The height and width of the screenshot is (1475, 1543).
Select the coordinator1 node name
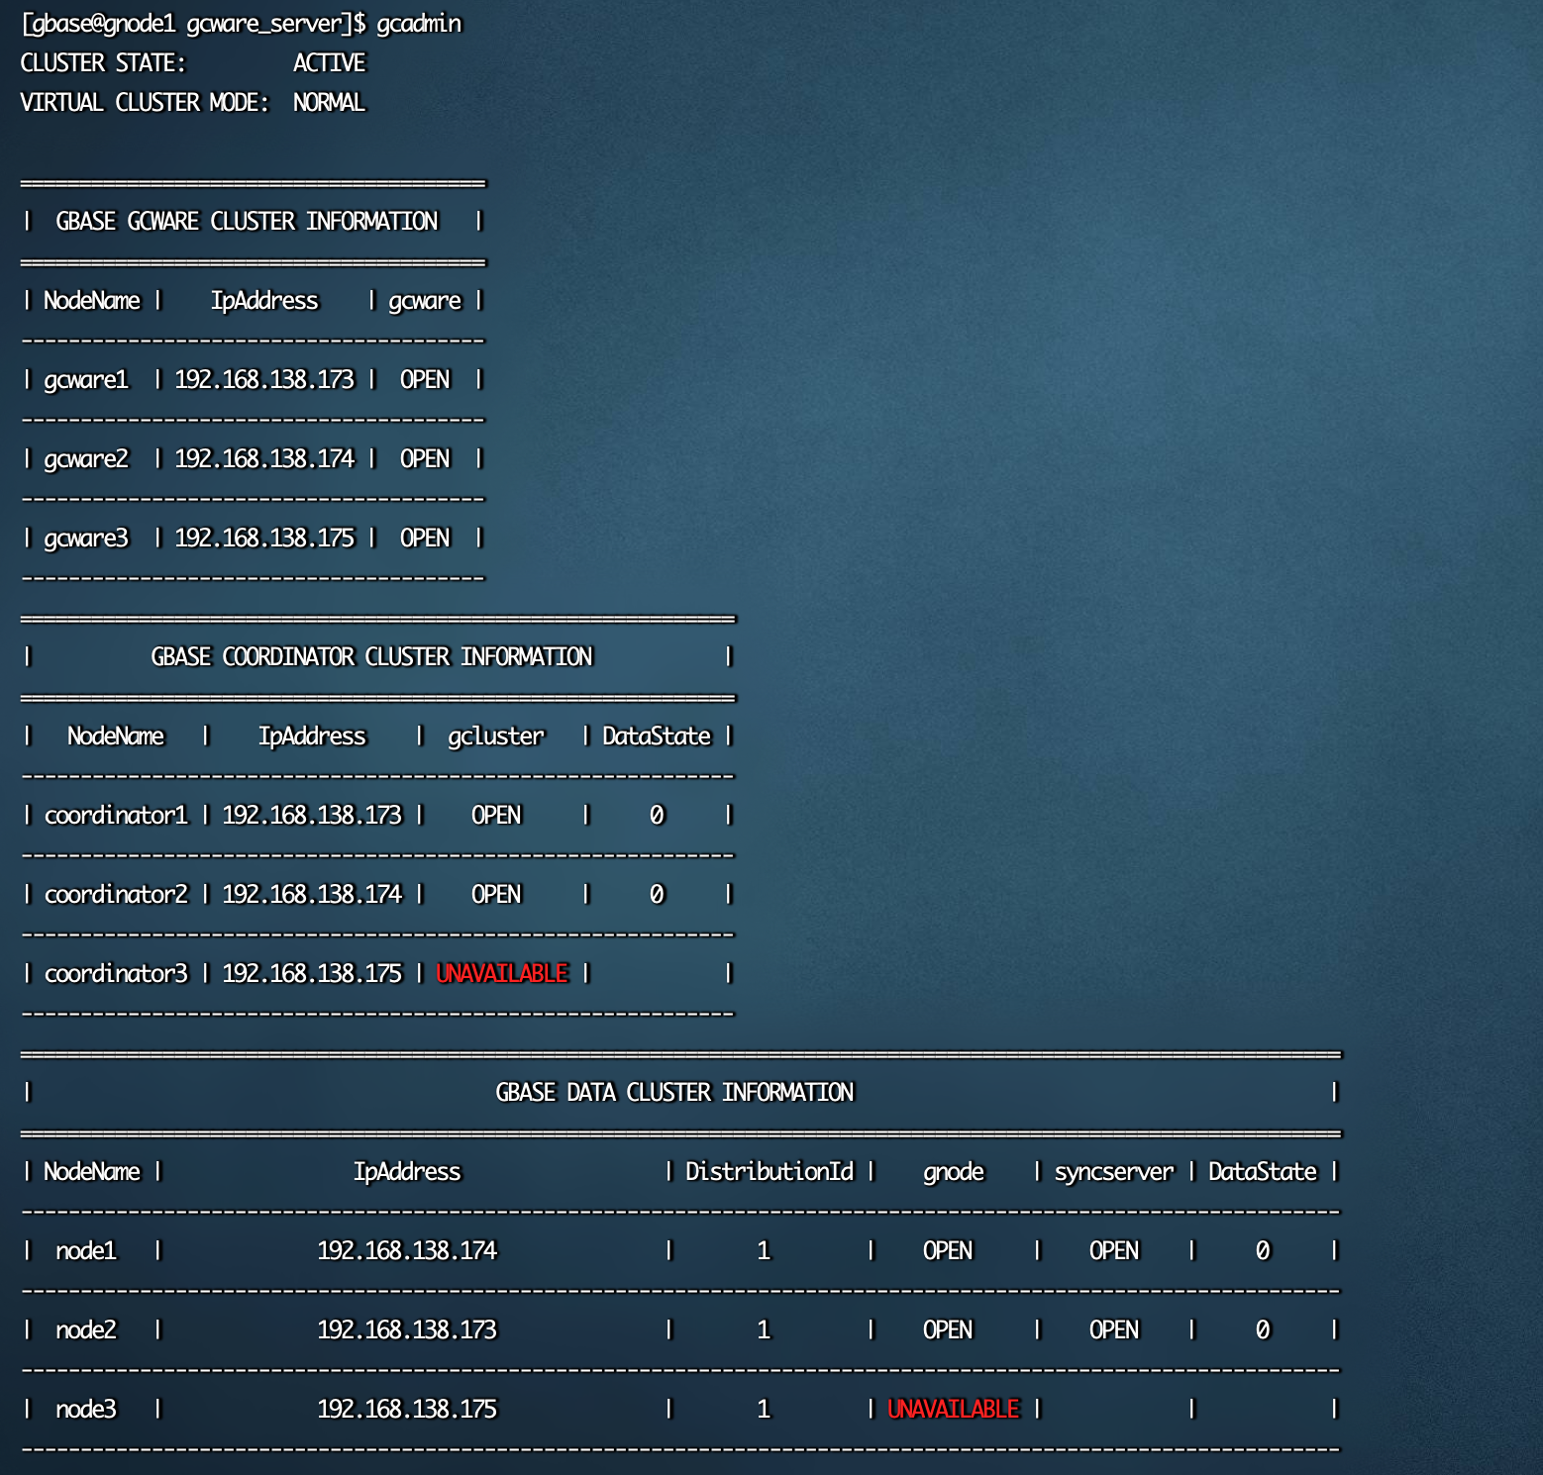click(x=116, y=816)
